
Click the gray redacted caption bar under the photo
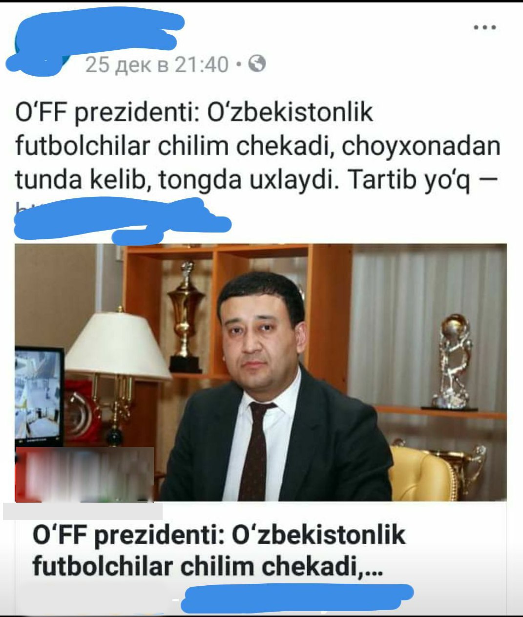(83, 511)
